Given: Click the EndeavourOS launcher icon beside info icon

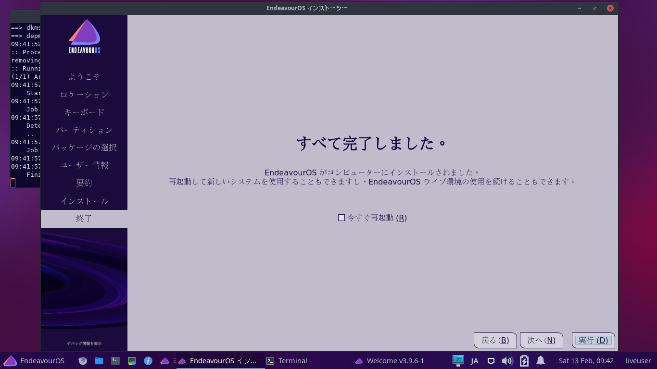Looking at the screenshot, I should coord(164,361).
